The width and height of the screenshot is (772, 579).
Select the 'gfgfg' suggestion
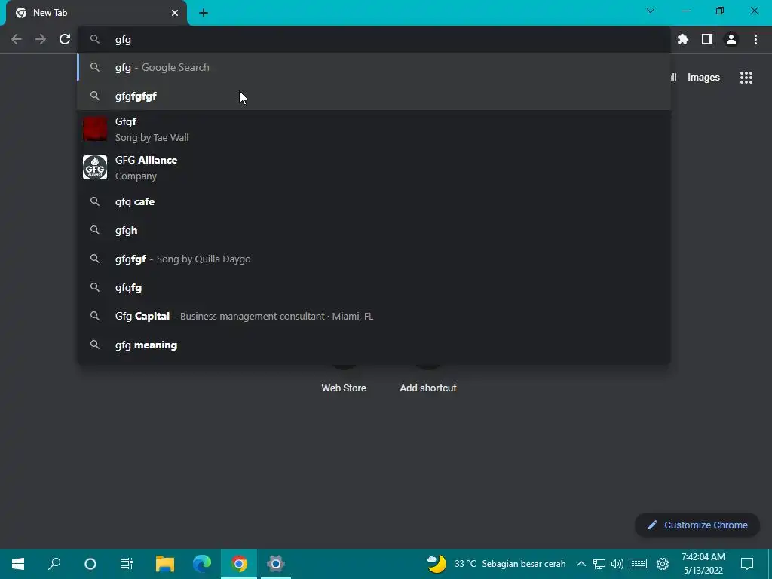click(x=374, y=287)
